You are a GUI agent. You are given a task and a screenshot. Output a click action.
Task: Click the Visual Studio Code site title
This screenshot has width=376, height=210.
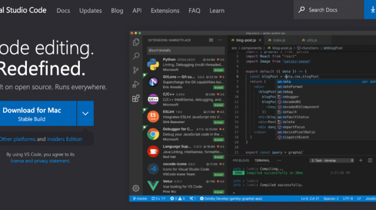pos(23,10)
